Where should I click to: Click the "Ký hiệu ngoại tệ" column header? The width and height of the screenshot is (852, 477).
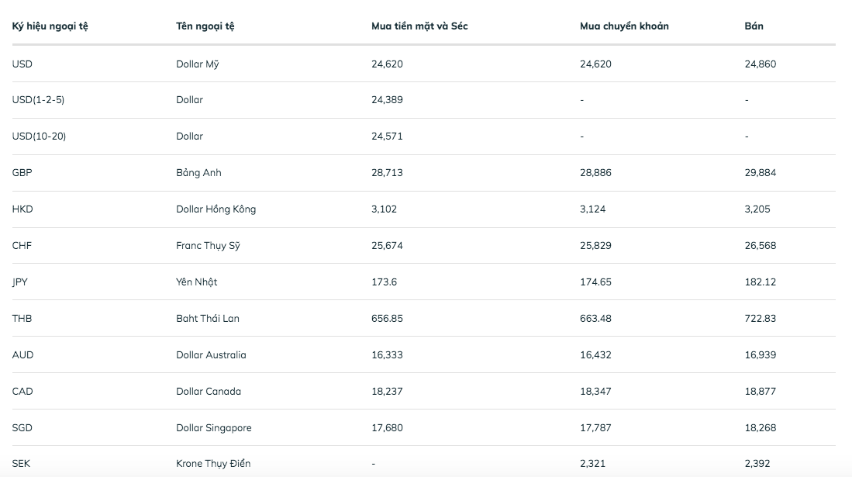[50, 26]
